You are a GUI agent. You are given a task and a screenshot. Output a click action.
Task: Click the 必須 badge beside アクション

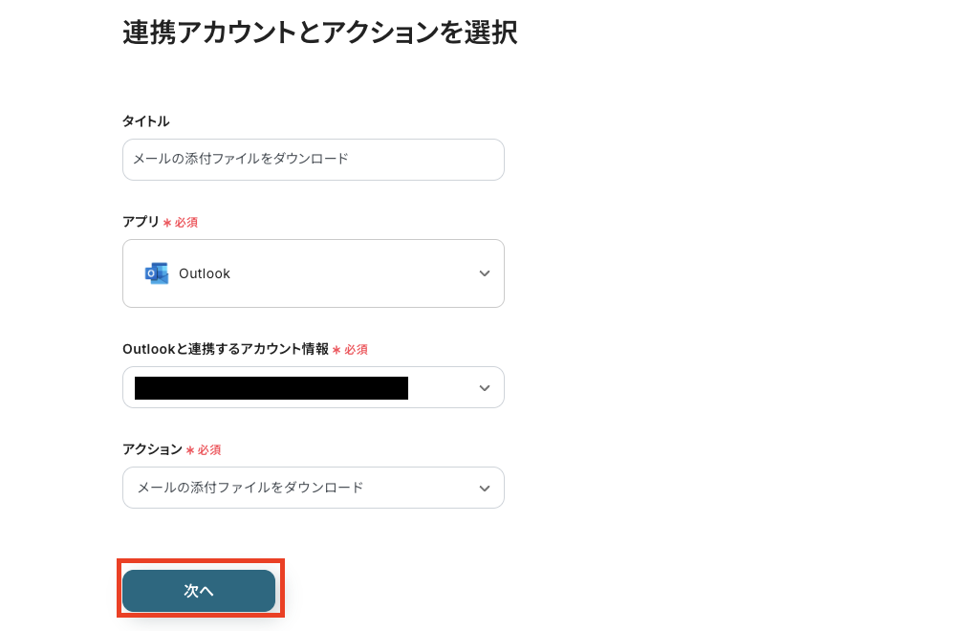[x=202, y=449]
